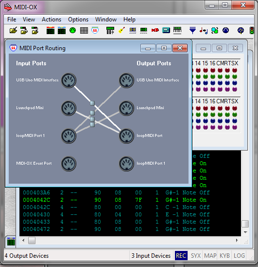
Task: Click the teal device SysEx toolbar icon
Action: click(x=166, y=31)
